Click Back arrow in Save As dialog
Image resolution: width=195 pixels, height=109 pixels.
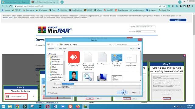pos(49,44)
